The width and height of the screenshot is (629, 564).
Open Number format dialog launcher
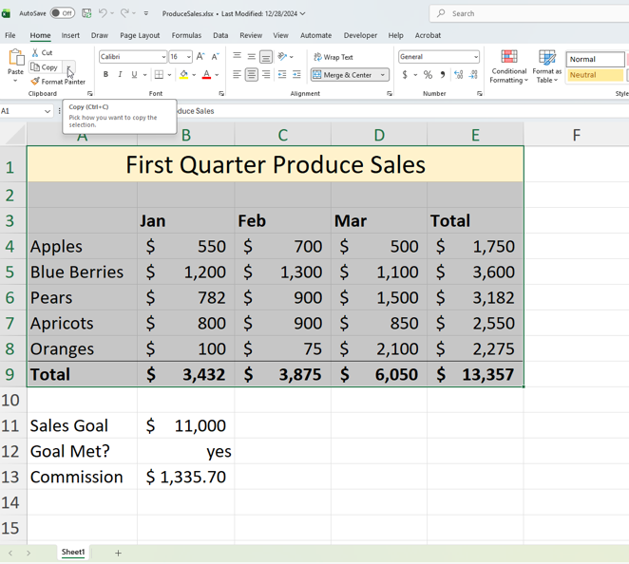pyautogui.click(x=480, y=93)
